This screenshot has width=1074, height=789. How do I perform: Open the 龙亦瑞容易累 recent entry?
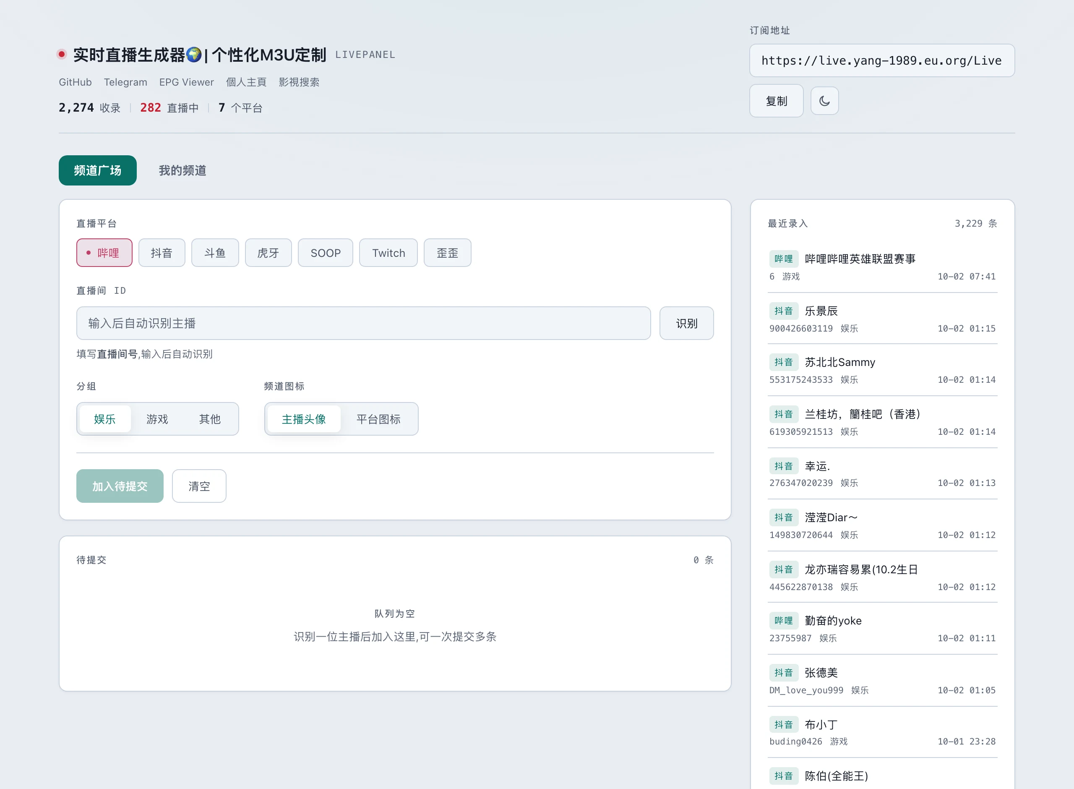882,578
